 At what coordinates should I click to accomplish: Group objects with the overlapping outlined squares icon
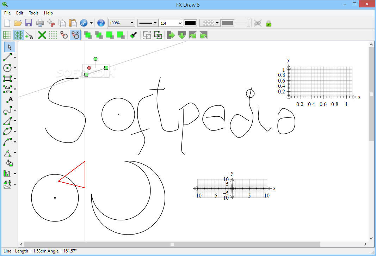point(147,35)
